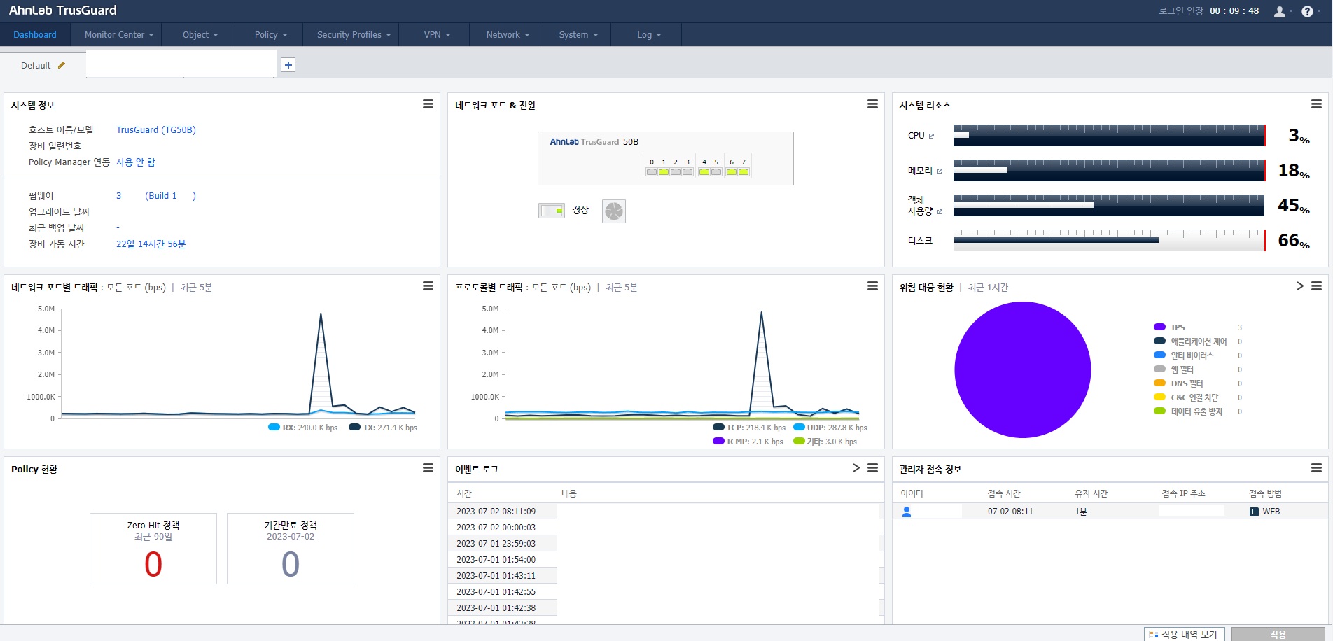The width and height of the screenshot is (1333, 641).
Task: Click the view apply history button
Action: [1184, 634]
